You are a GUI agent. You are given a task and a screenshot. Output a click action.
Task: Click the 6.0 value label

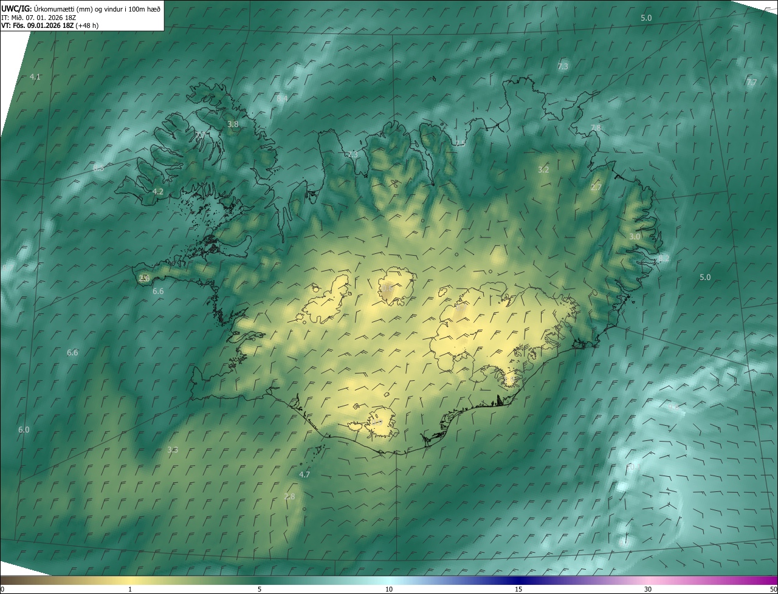[24, 429]
